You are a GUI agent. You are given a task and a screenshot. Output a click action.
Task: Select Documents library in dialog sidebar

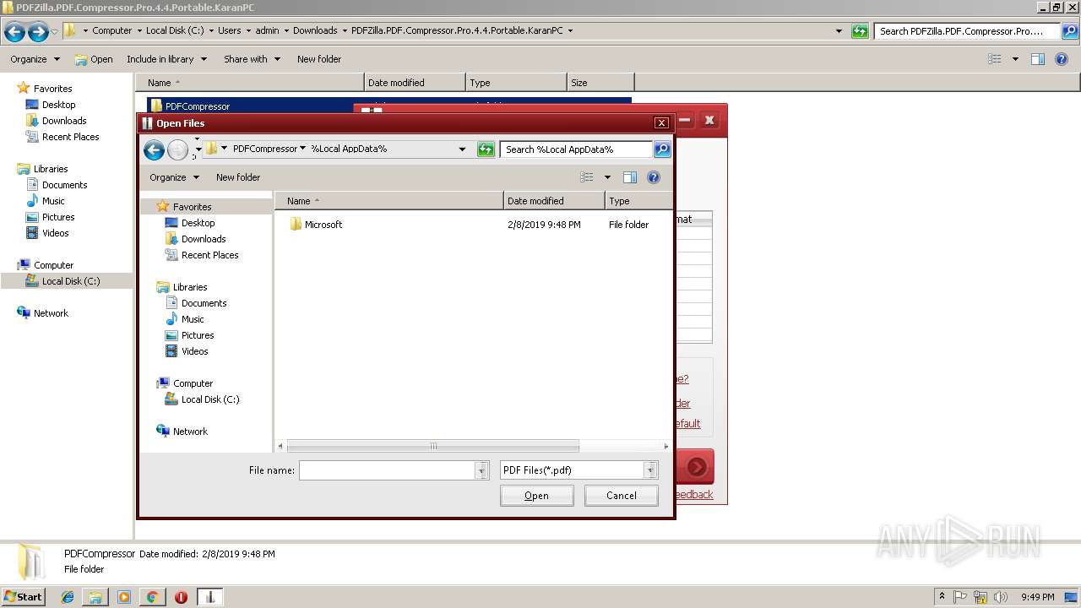pos(204,303)
